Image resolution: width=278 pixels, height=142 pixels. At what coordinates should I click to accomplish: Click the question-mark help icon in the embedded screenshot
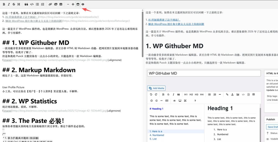(x=195, y=101)
